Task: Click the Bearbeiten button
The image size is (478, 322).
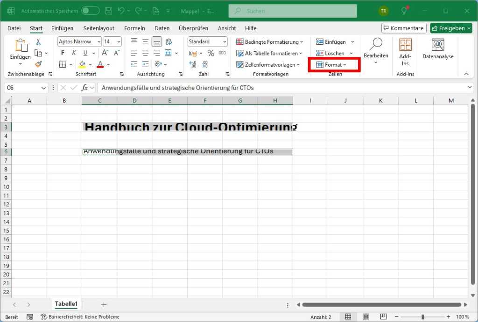Action: 376,50
